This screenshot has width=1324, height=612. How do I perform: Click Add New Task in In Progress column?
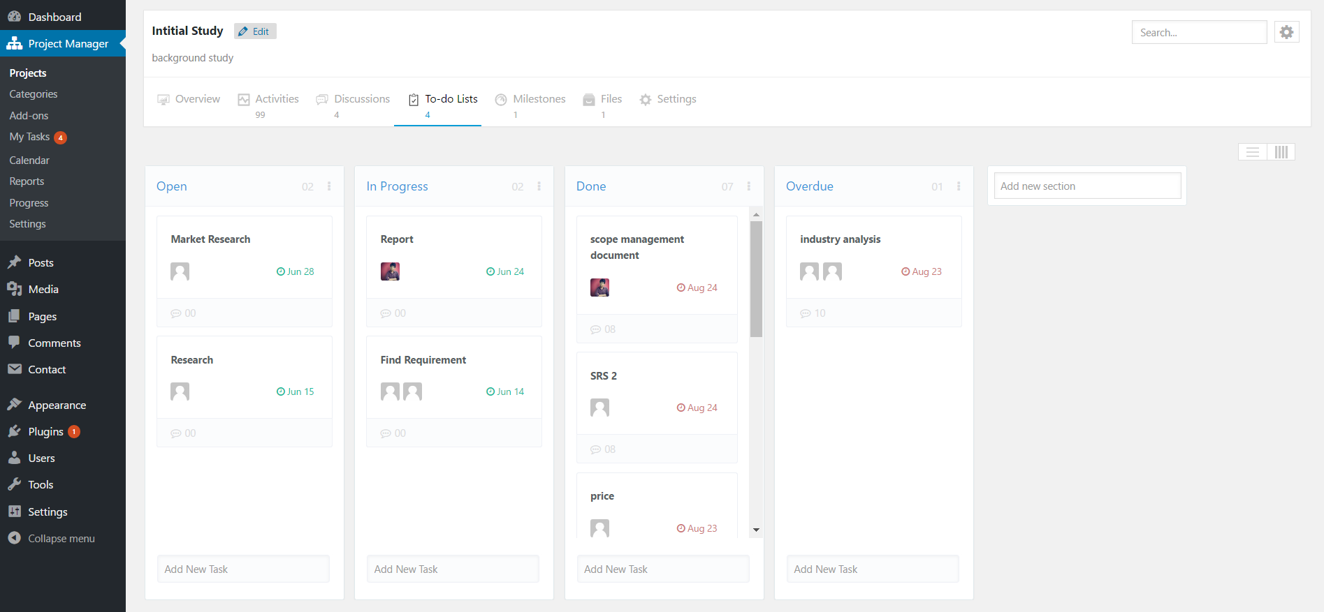[453, 569]
